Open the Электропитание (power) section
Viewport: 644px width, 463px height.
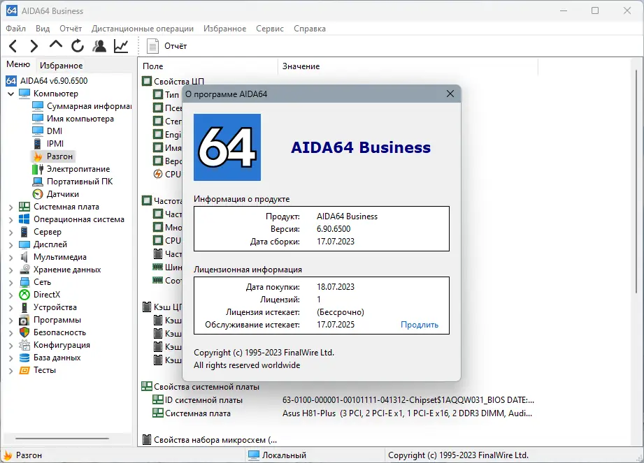[x=80, y=168]
